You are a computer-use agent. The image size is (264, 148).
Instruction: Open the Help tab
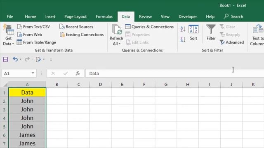click(x=210, y=16)
